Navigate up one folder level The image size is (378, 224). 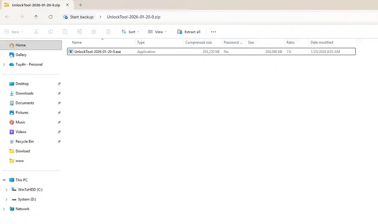click(36, 17)
